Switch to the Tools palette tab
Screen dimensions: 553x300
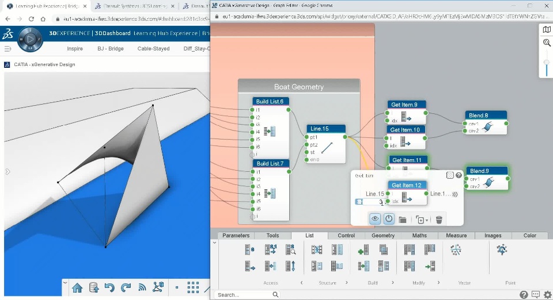coord(272,236)
